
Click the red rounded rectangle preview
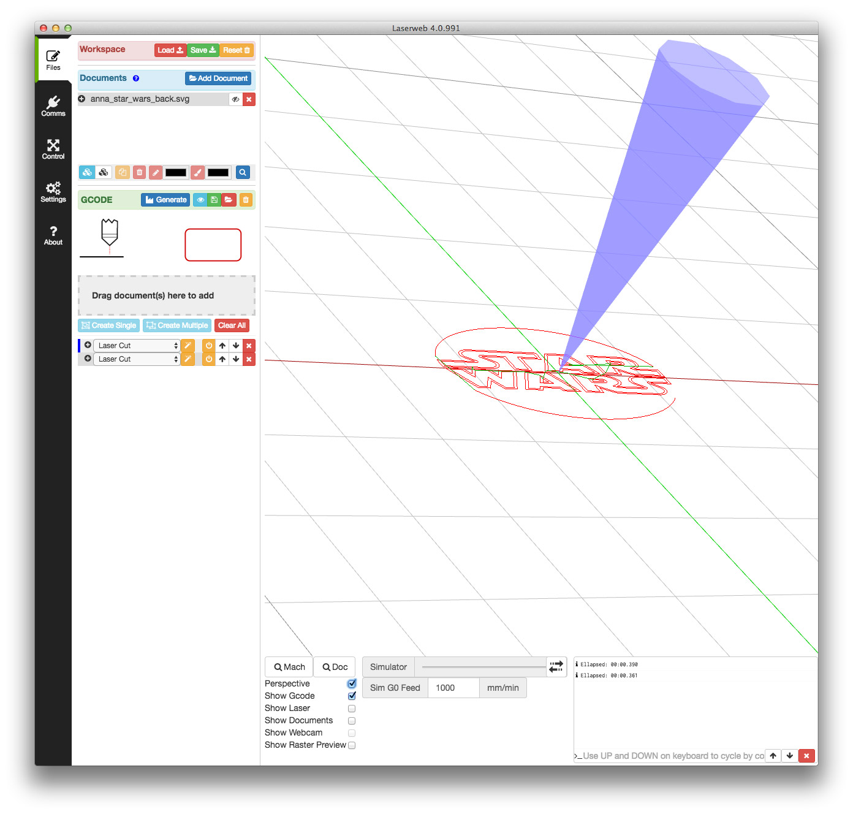213,245
